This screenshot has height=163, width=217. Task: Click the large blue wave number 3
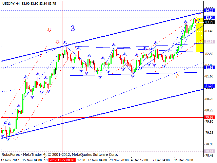click(73, 29)
